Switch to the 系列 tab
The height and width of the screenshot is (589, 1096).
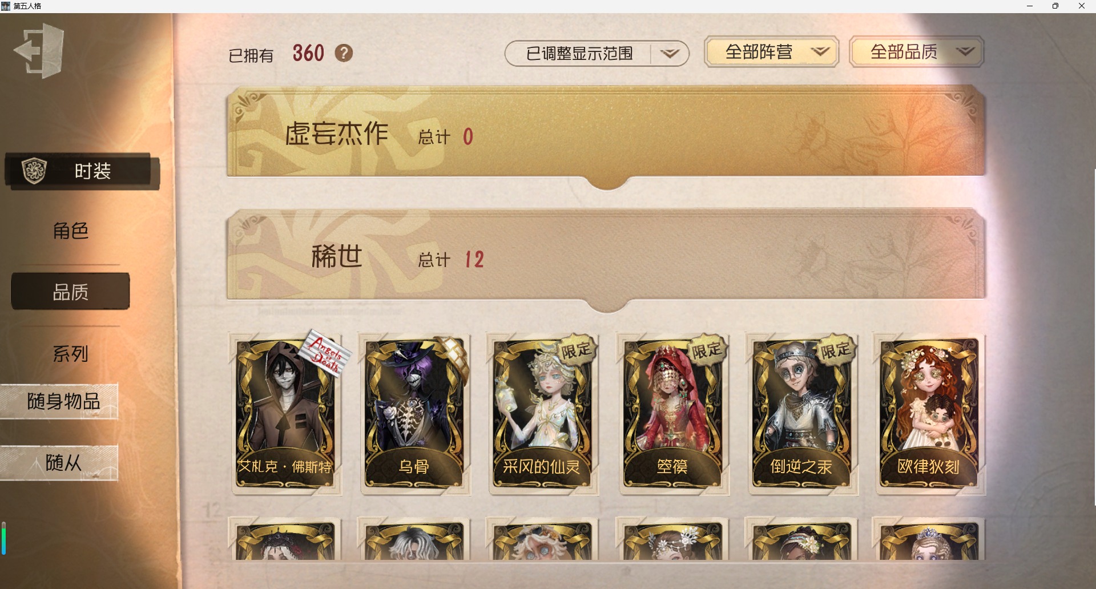coord(71,353)
